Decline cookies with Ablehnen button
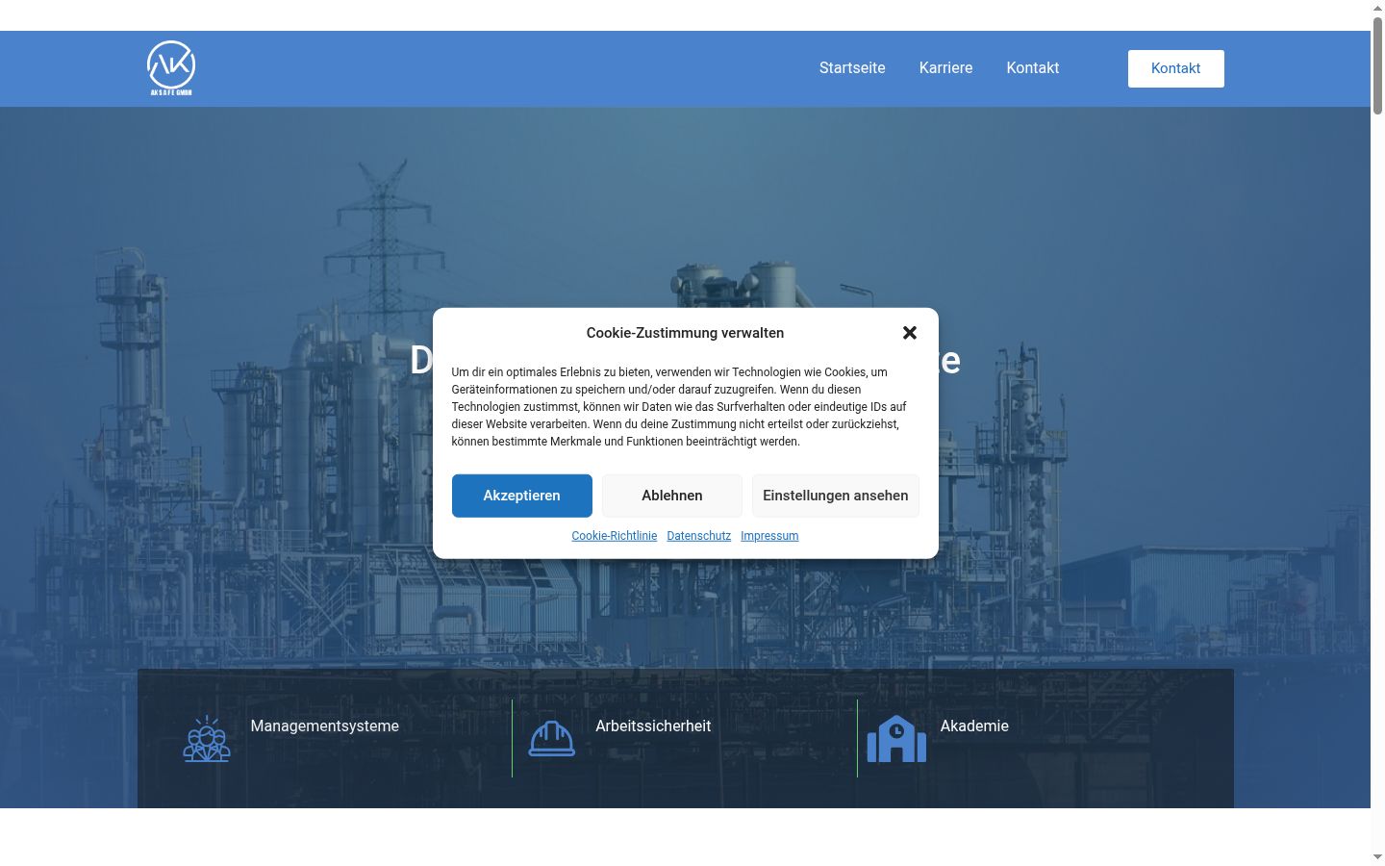 coord(672,496)
